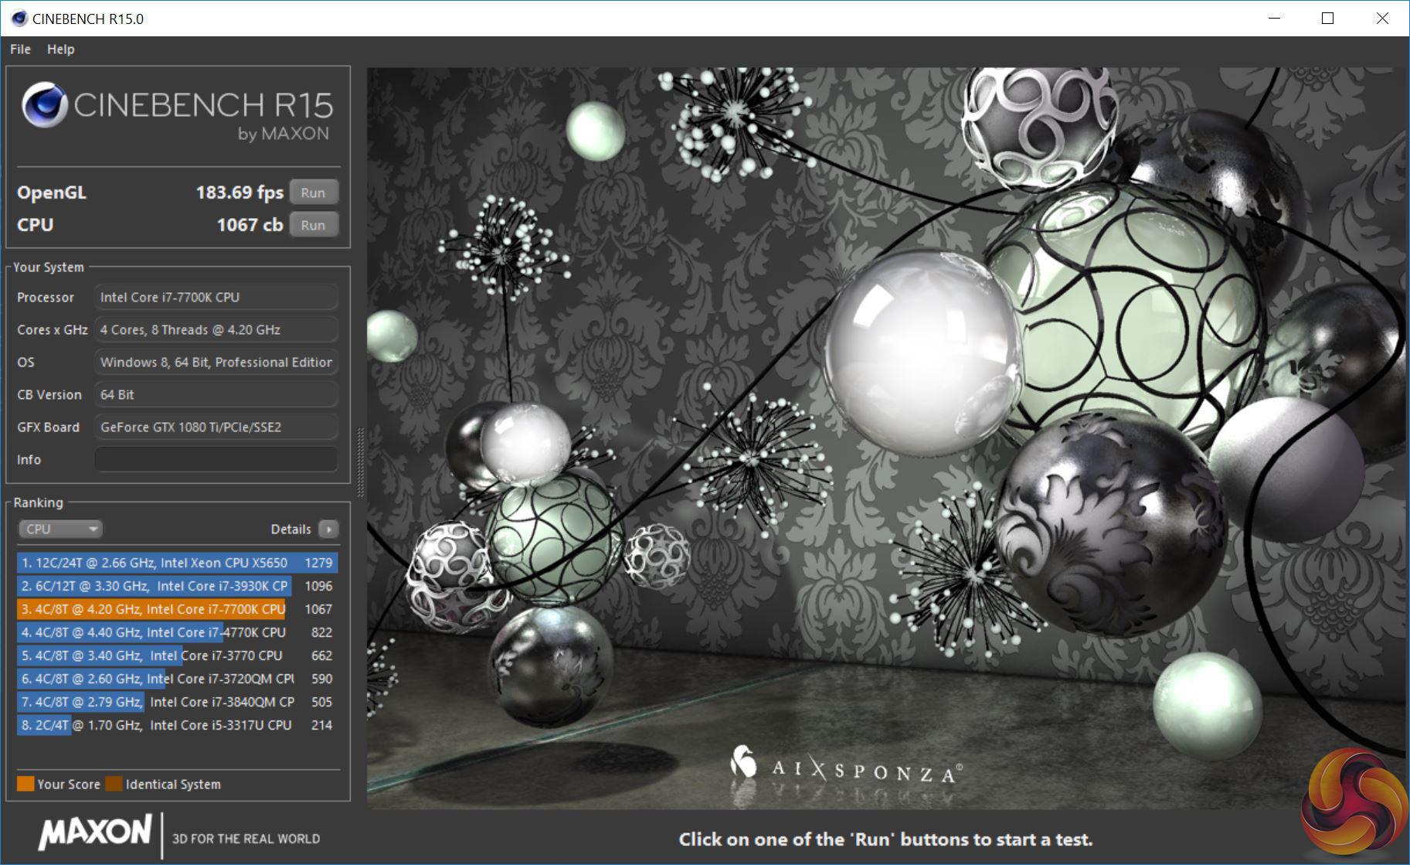The height and width of the screenshot is (865, 1410).
Task: Click the title bar Cinebench app icon
Action: click(19, 19)
